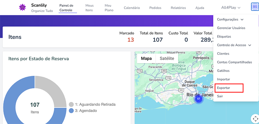The height and width of the screenshot is (124, 259).
Task: Select Importar from the menu
Action: [223, 79]
